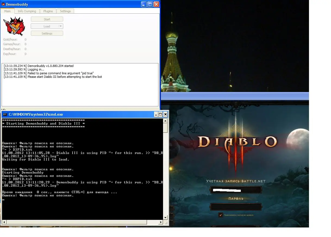The image size is (331, 237).
Task: Click the 'Пароль' label in Diablo
Action: pos(236,199)
